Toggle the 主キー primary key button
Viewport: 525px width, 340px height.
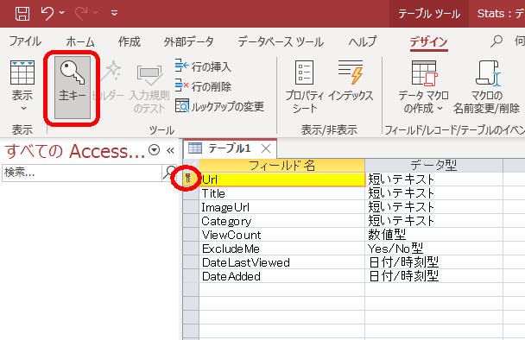[73, 87]
